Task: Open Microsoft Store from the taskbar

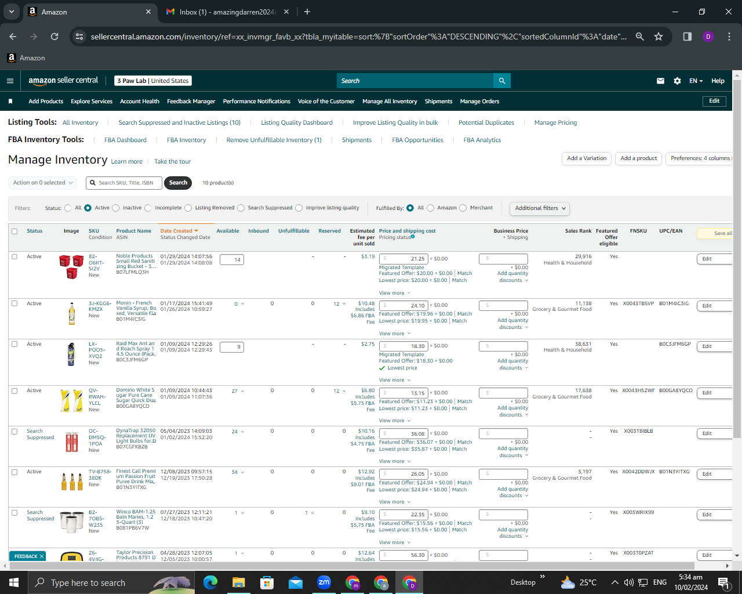Action: click(267, 582)
